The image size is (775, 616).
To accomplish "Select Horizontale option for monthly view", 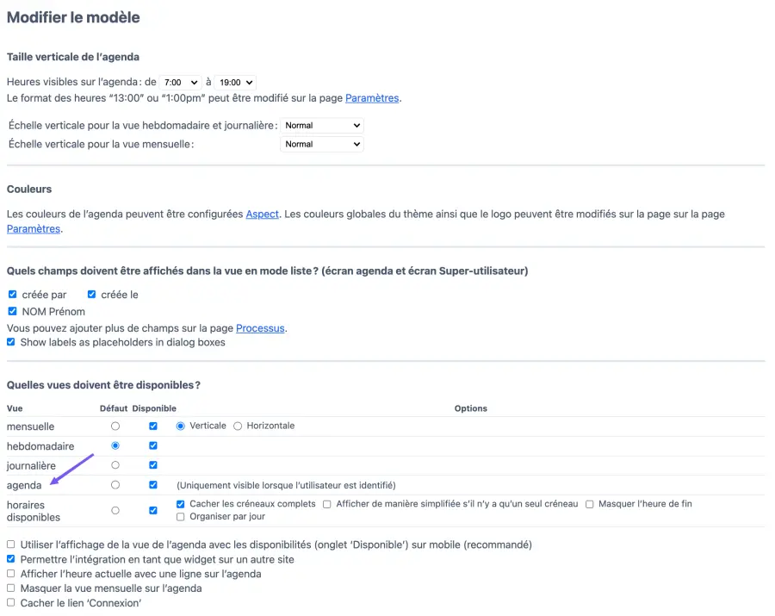I will [x=238, y=426].
